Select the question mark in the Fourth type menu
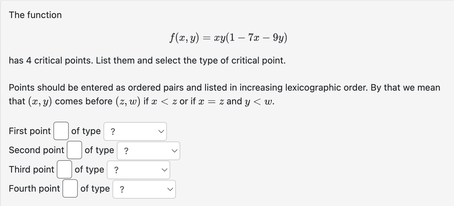 tap(121, 189)
